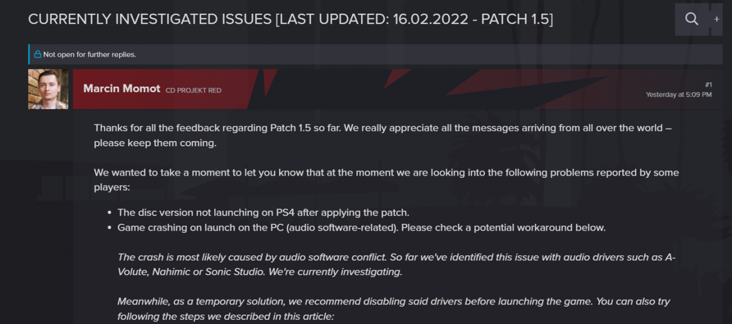Click the plus icon beside search

[717, 19]
